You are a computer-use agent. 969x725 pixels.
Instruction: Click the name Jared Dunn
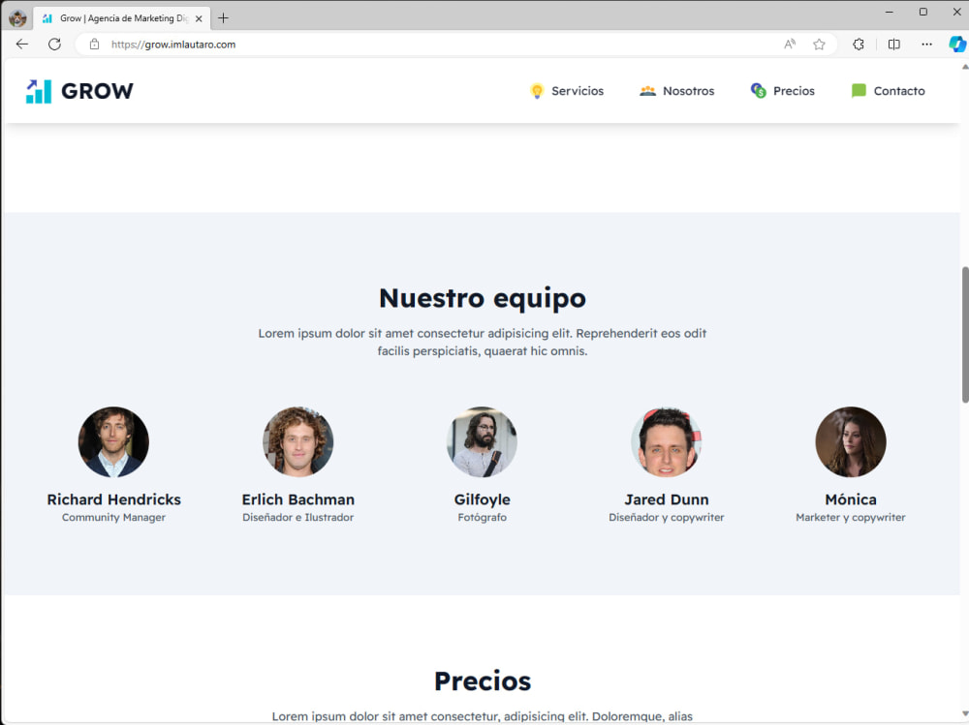[x=667, y=499]
